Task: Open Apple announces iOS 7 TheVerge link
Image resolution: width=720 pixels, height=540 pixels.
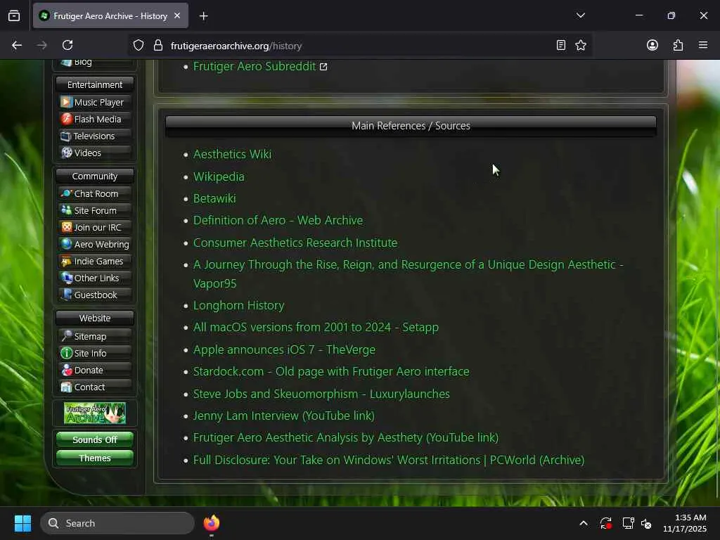Action: click(x=284, y=349)
